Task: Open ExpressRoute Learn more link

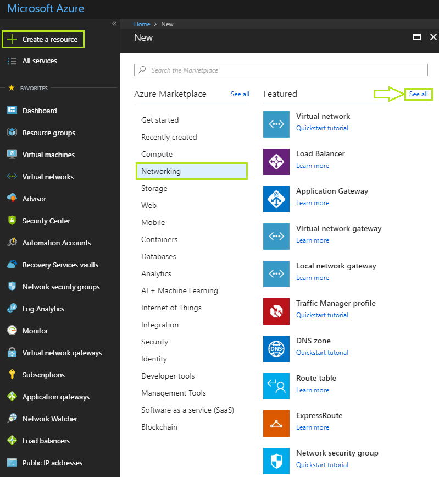Action: (x=313, y=427)
